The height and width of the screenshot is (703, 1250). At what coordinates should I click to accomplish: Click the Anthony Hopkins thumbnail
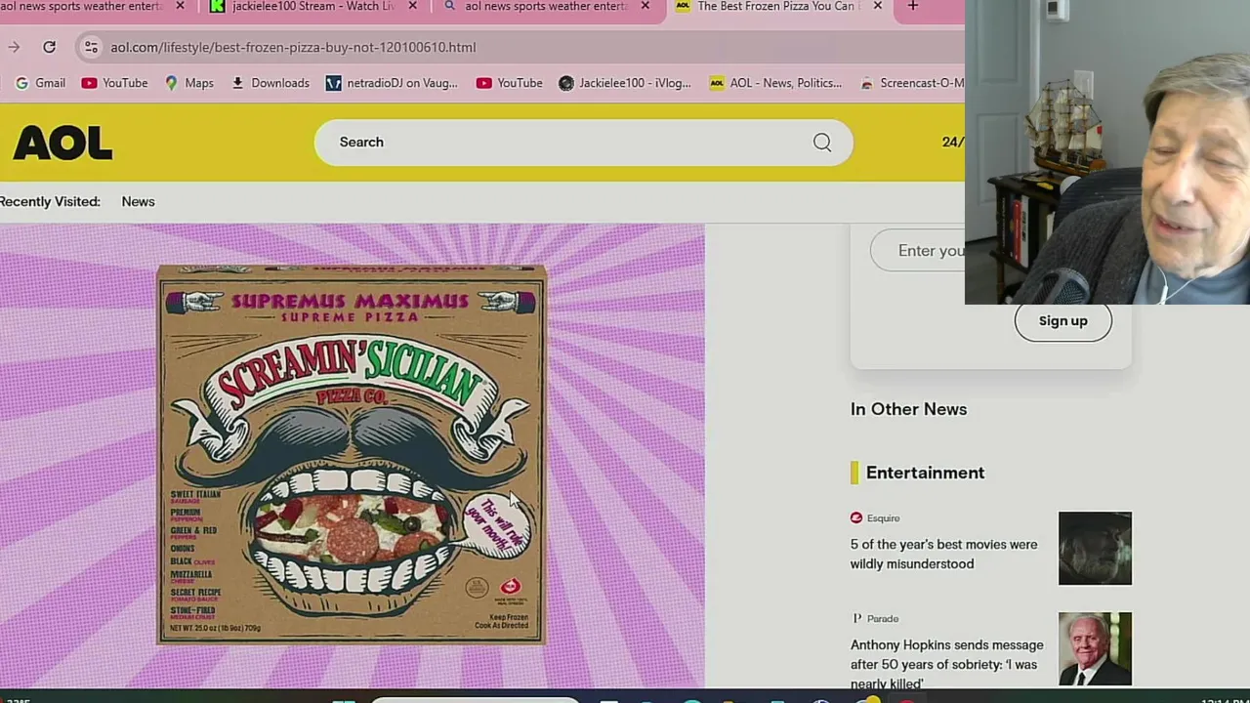(1095, 649)
